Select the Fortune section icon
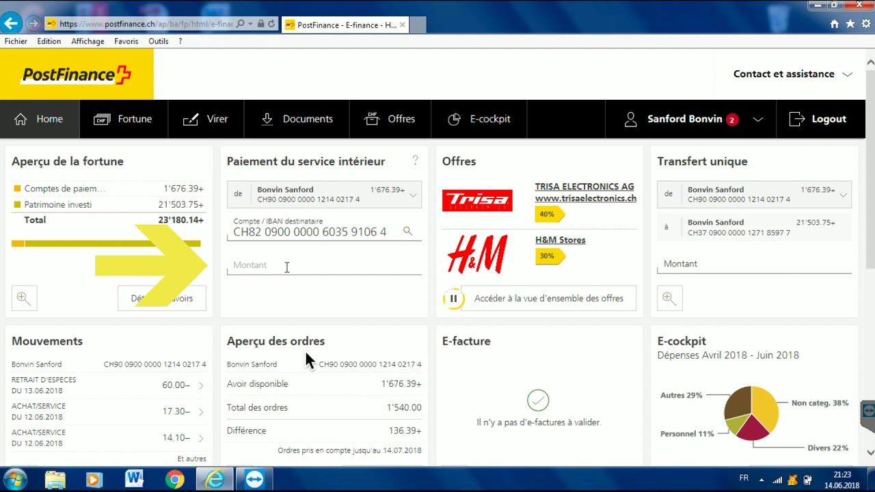875x492 pixels. (x=100, y=118)
